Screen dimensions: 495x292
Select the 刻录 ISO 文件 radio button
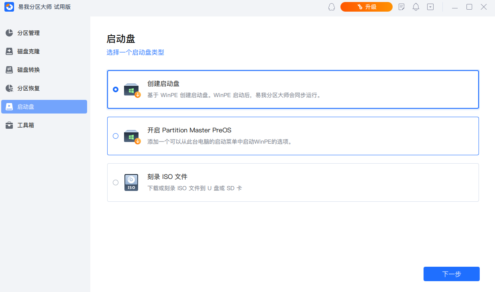pos(116,182)
